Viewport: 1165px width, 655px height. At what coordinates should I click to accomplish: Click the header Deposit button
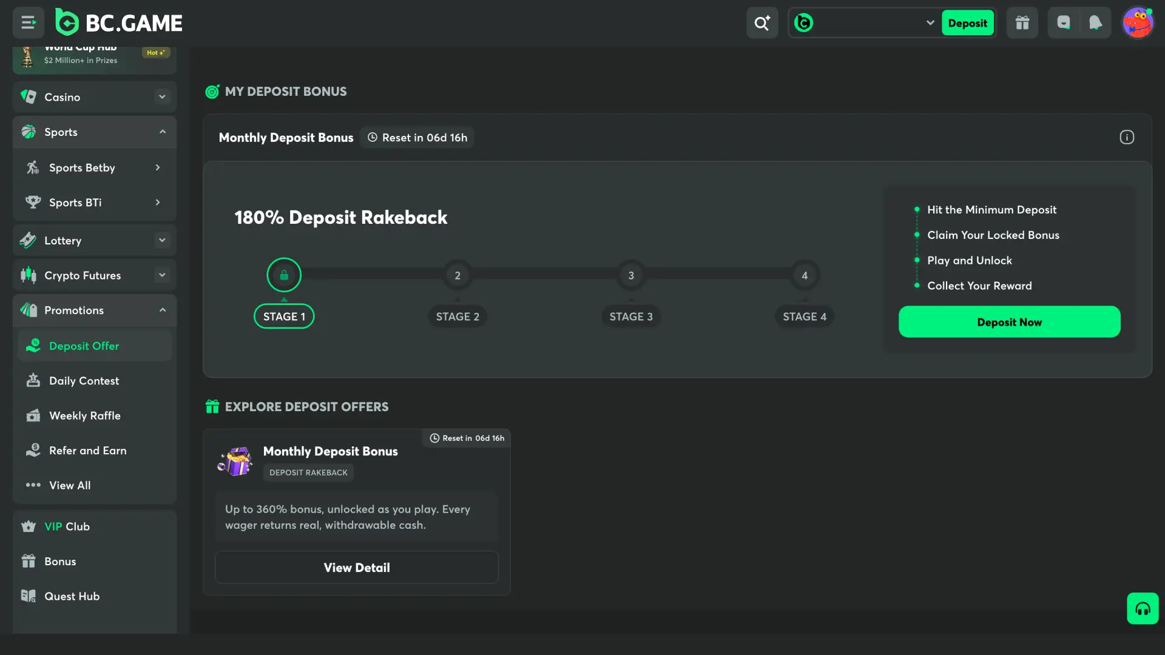pos(967,23)
